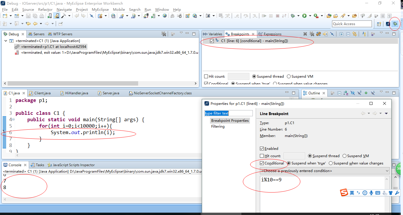Open the Back history dropdown arrow
This screenshot has width=403, height=215.
tap(41, 24)
